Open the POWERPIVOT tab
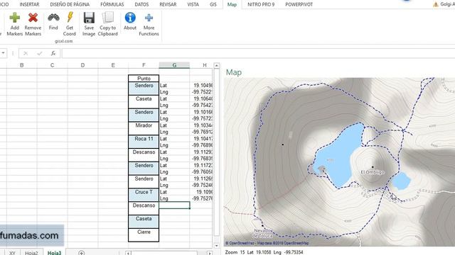 coord(299,4)
